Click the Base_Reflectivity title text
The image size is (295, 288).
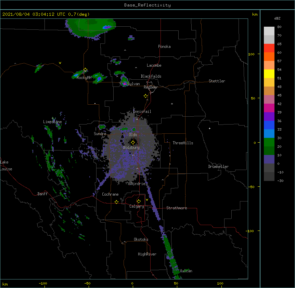click(147, 5)
